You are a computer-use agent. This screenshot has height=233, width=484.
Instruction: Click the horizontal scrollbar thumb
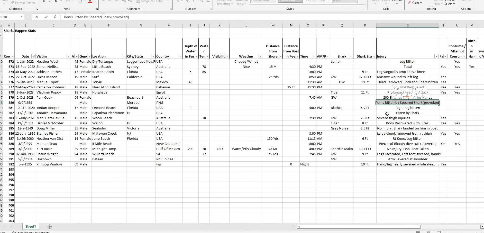click(361, 227)
